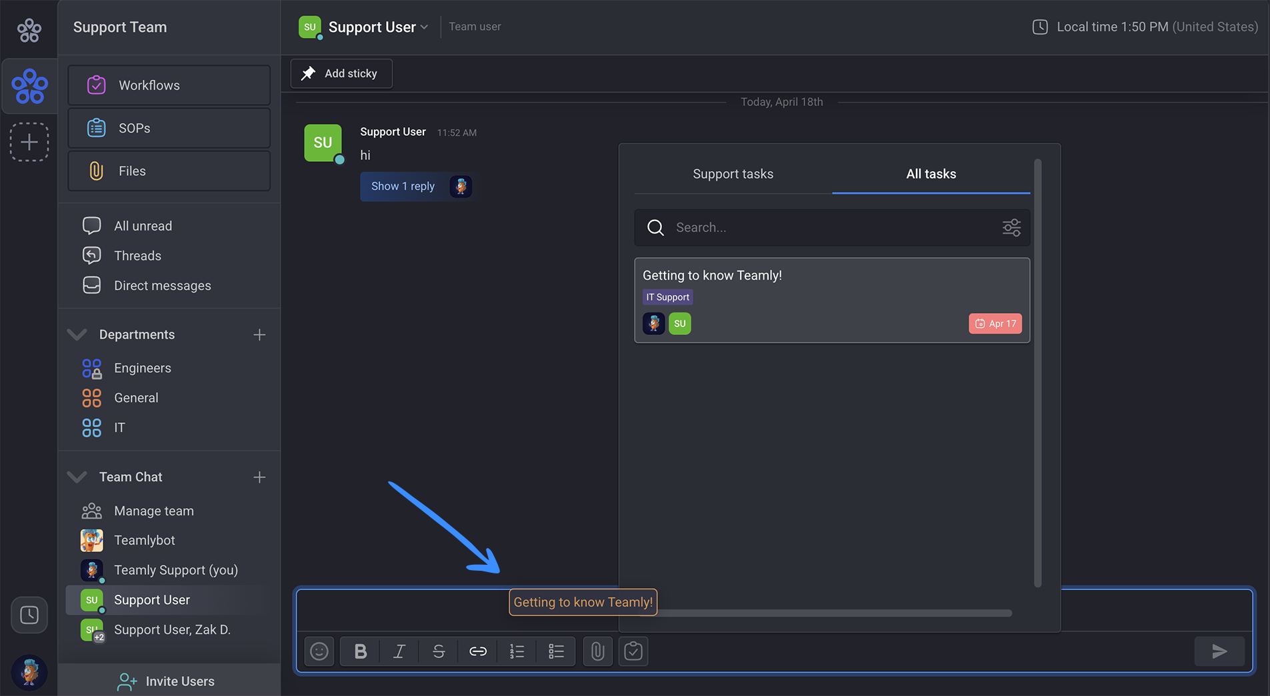The image size is (1270, 696).
Task: Click the IT Support tag
Action: [x=667, y=297]
